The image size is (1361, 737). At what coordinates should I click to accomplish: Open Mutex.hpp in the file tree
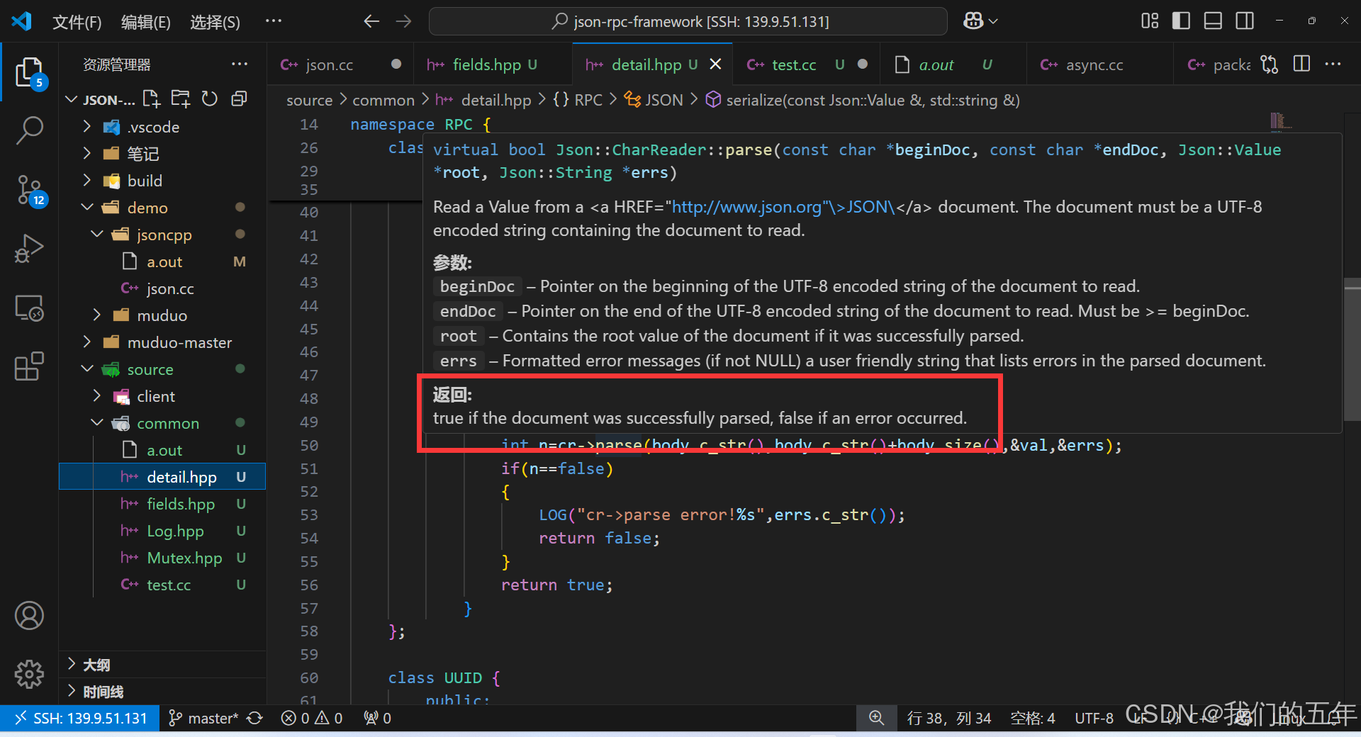point(162,558)
